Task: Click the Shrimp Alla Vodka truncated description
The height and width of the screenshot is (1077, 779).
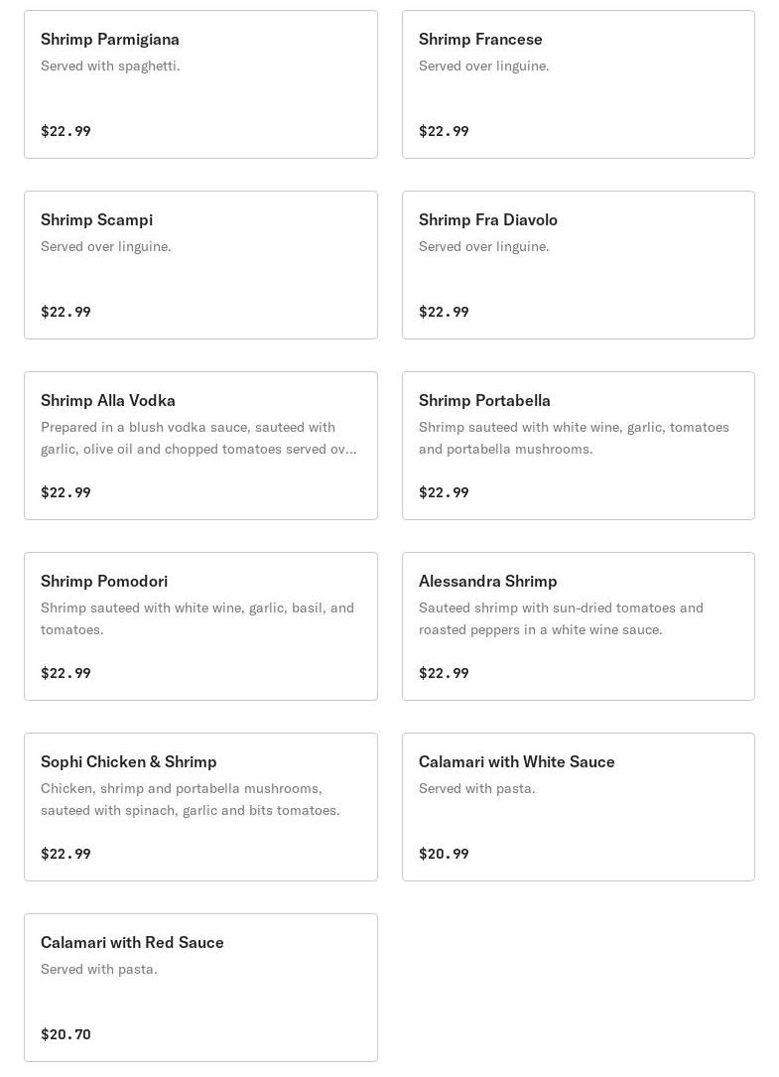Action: (198, 438)
